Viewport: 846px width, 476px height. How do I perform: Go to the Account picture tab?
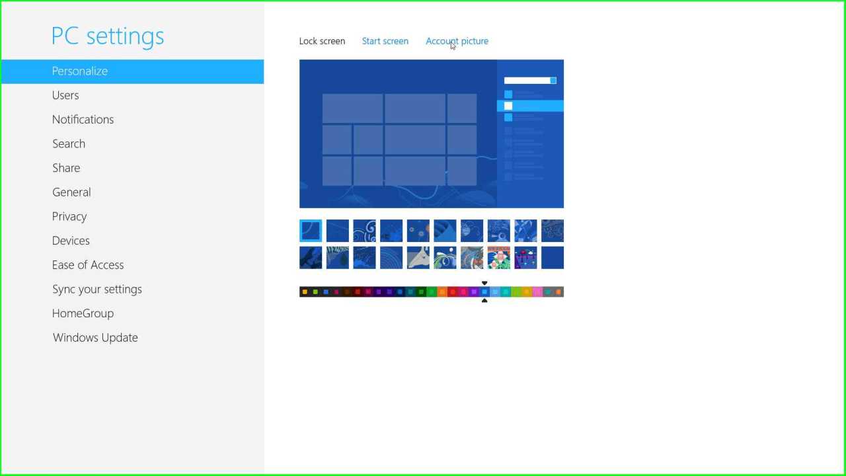pyautogui.click(x=457, y=41)
